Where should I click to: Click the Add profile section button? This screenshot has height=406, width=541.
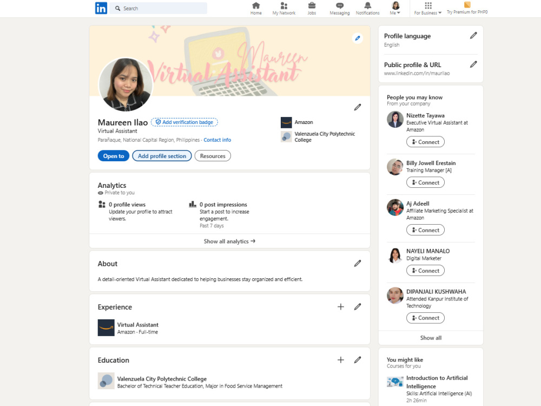[x=162, y=156]
